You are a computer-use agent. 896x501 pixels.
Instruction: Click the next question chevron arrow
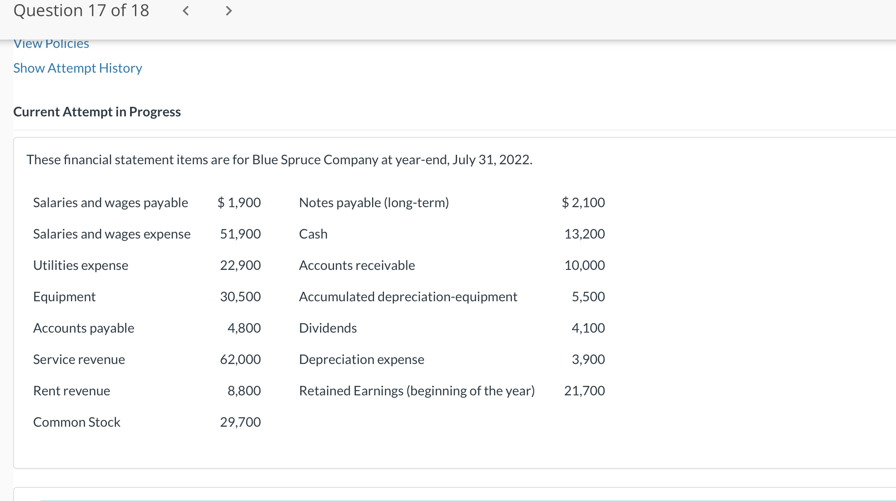click(x=228, y=11)
